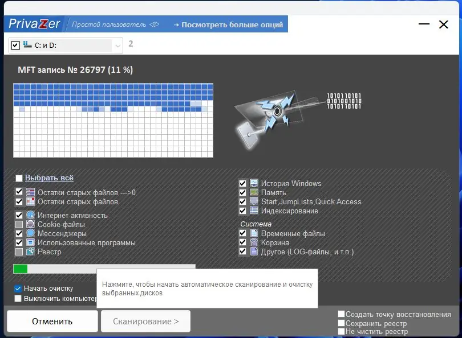Uncheck Остатки старых файлов ーー>0 checkbox
Viewport: 462px width, 338px height.
(19, 192)
